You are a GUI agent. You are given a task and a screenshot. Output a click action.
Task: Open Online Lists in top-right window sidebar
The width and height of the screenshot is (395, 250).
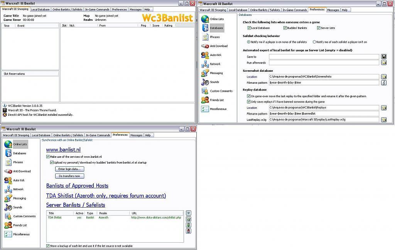[x=213, y=19]
